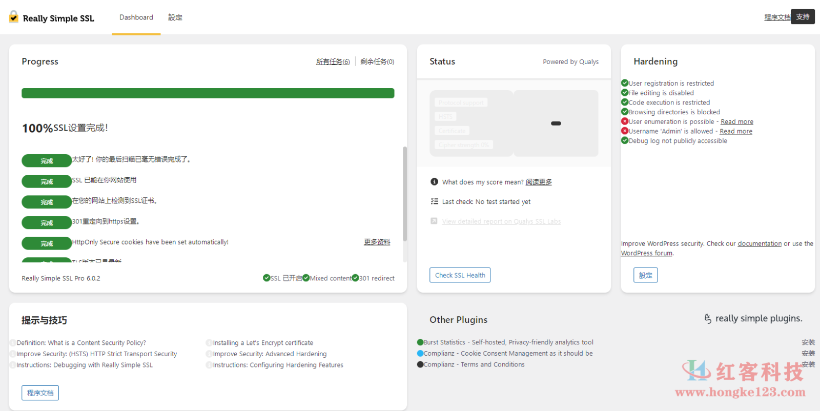Click the score info icon
820x411 pixels.
(435, 181)
